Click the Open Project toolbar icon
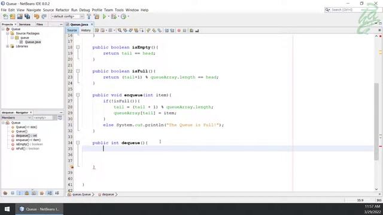Screen dimensions: 383x215 point(20,17)
